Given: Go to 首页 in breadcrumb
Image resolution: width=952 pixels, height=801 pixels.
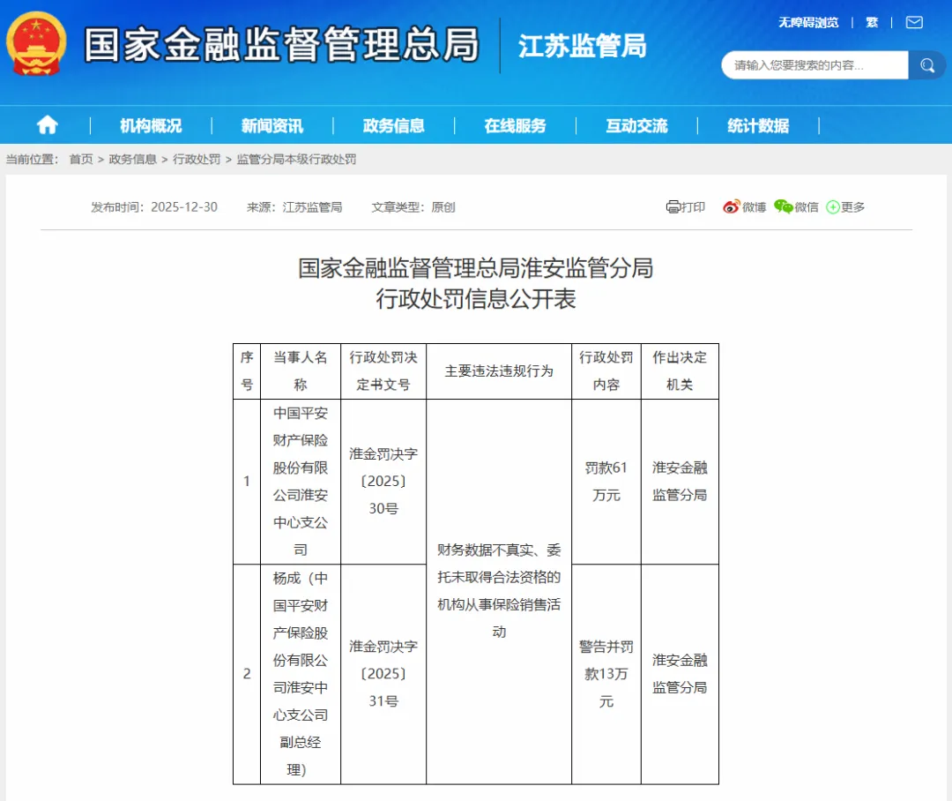Looking at the screenshot, I should 81,159.
